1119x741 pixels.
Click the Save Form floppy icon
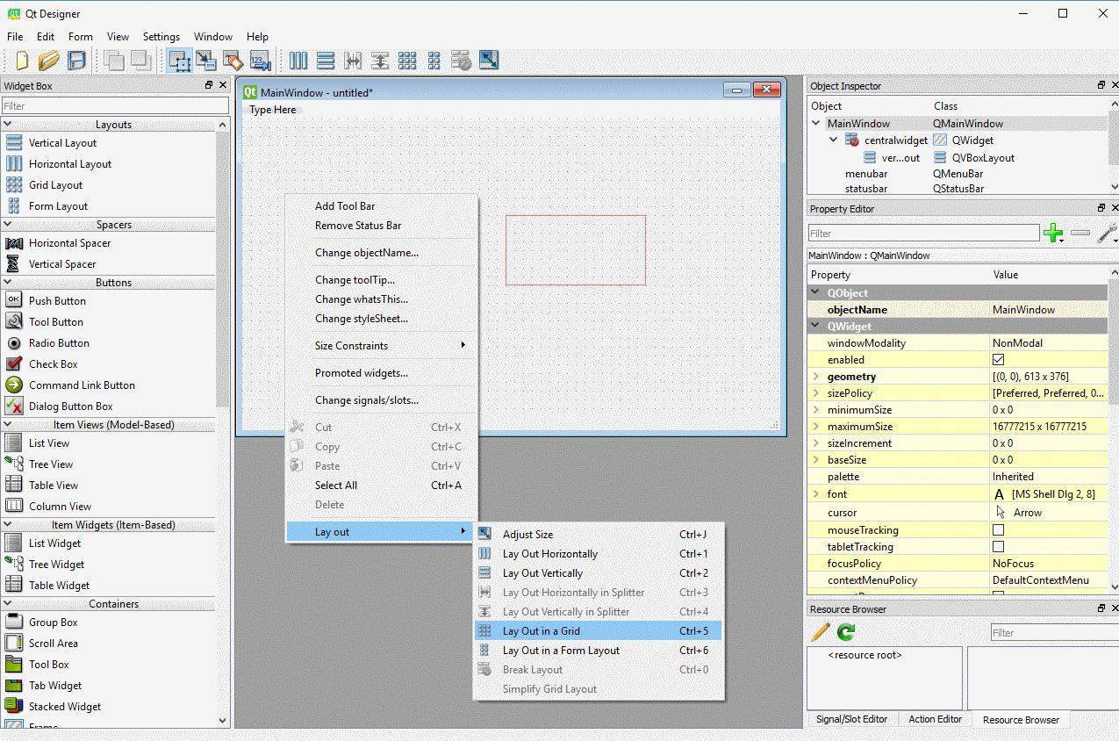(x=77, y=61)
